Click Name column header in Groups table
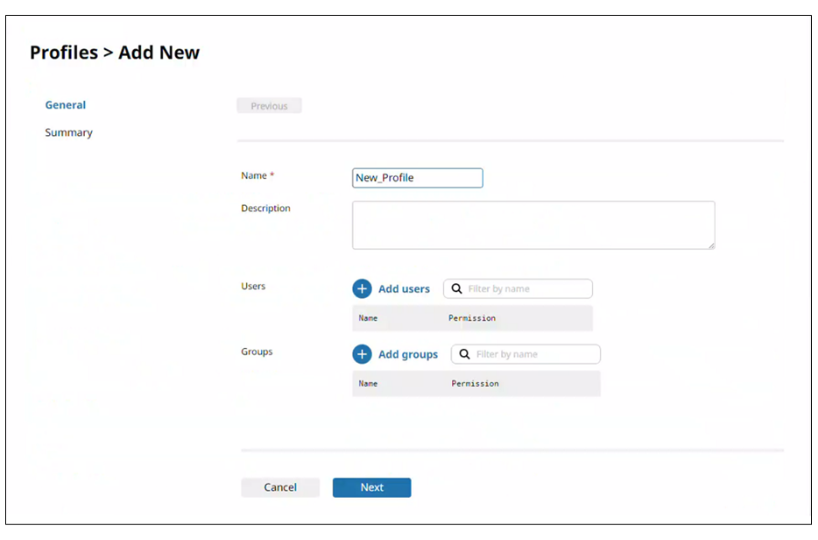 click(368, 384)
